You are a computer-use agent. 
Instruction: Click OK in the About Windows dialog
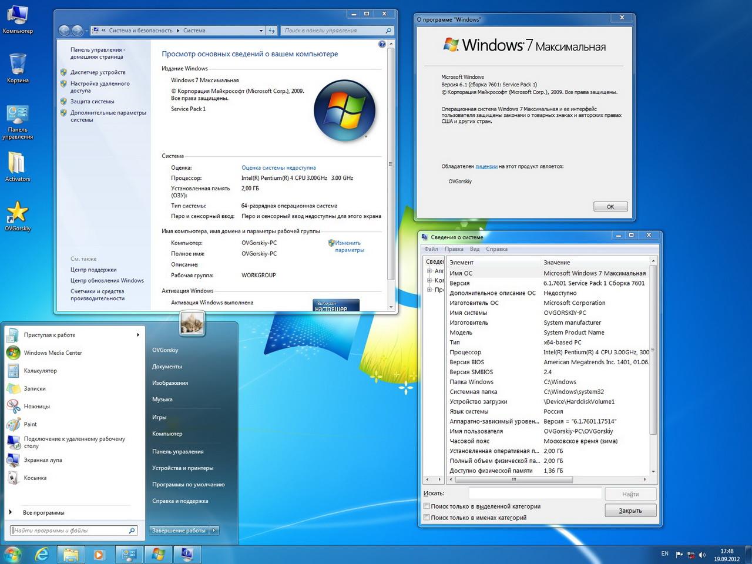pos(610,207)
